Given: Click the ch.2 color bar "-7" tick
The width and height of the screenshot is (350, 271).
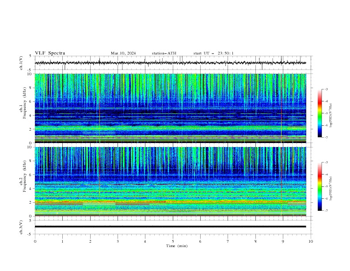Looking at the screenshot, I should [326, 211].
